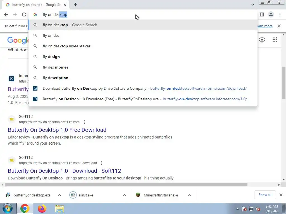Select the 'fly design' suggestion
Image resolution: width=286 pixels, height=214 pixels.
tap(143, 57)
